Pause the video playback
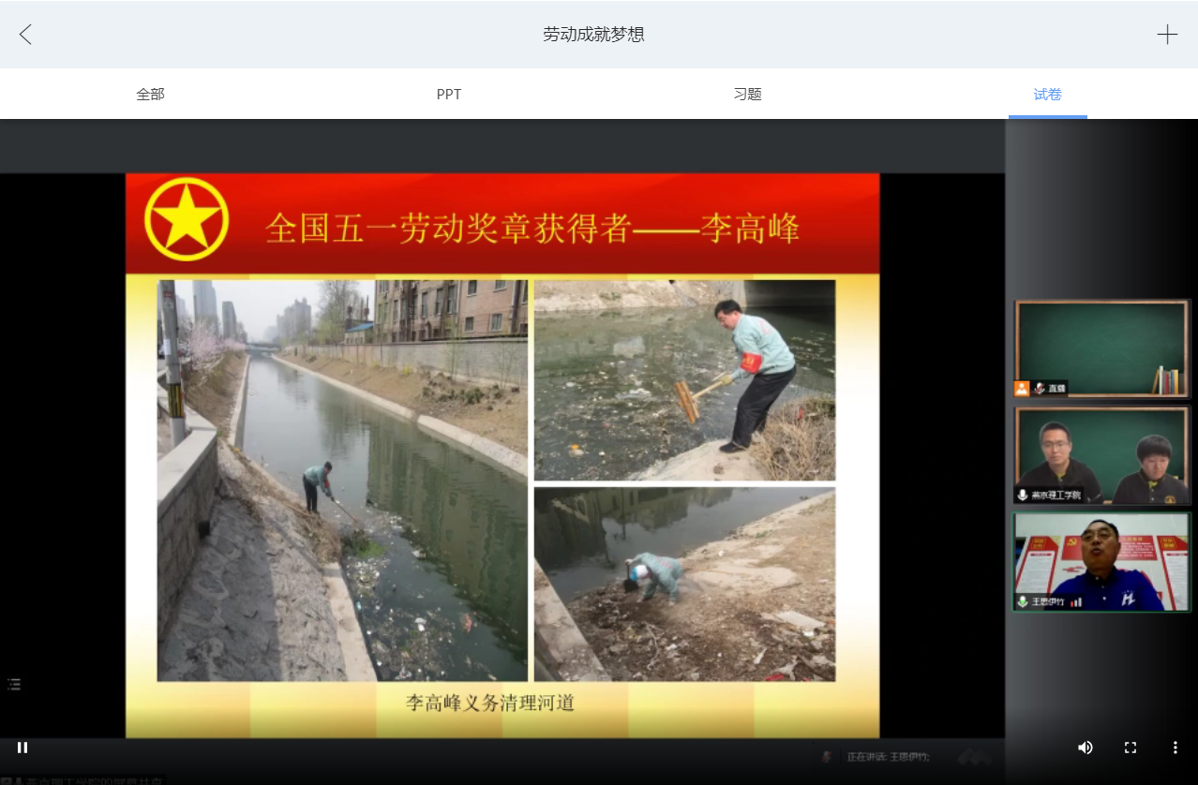 22,747
